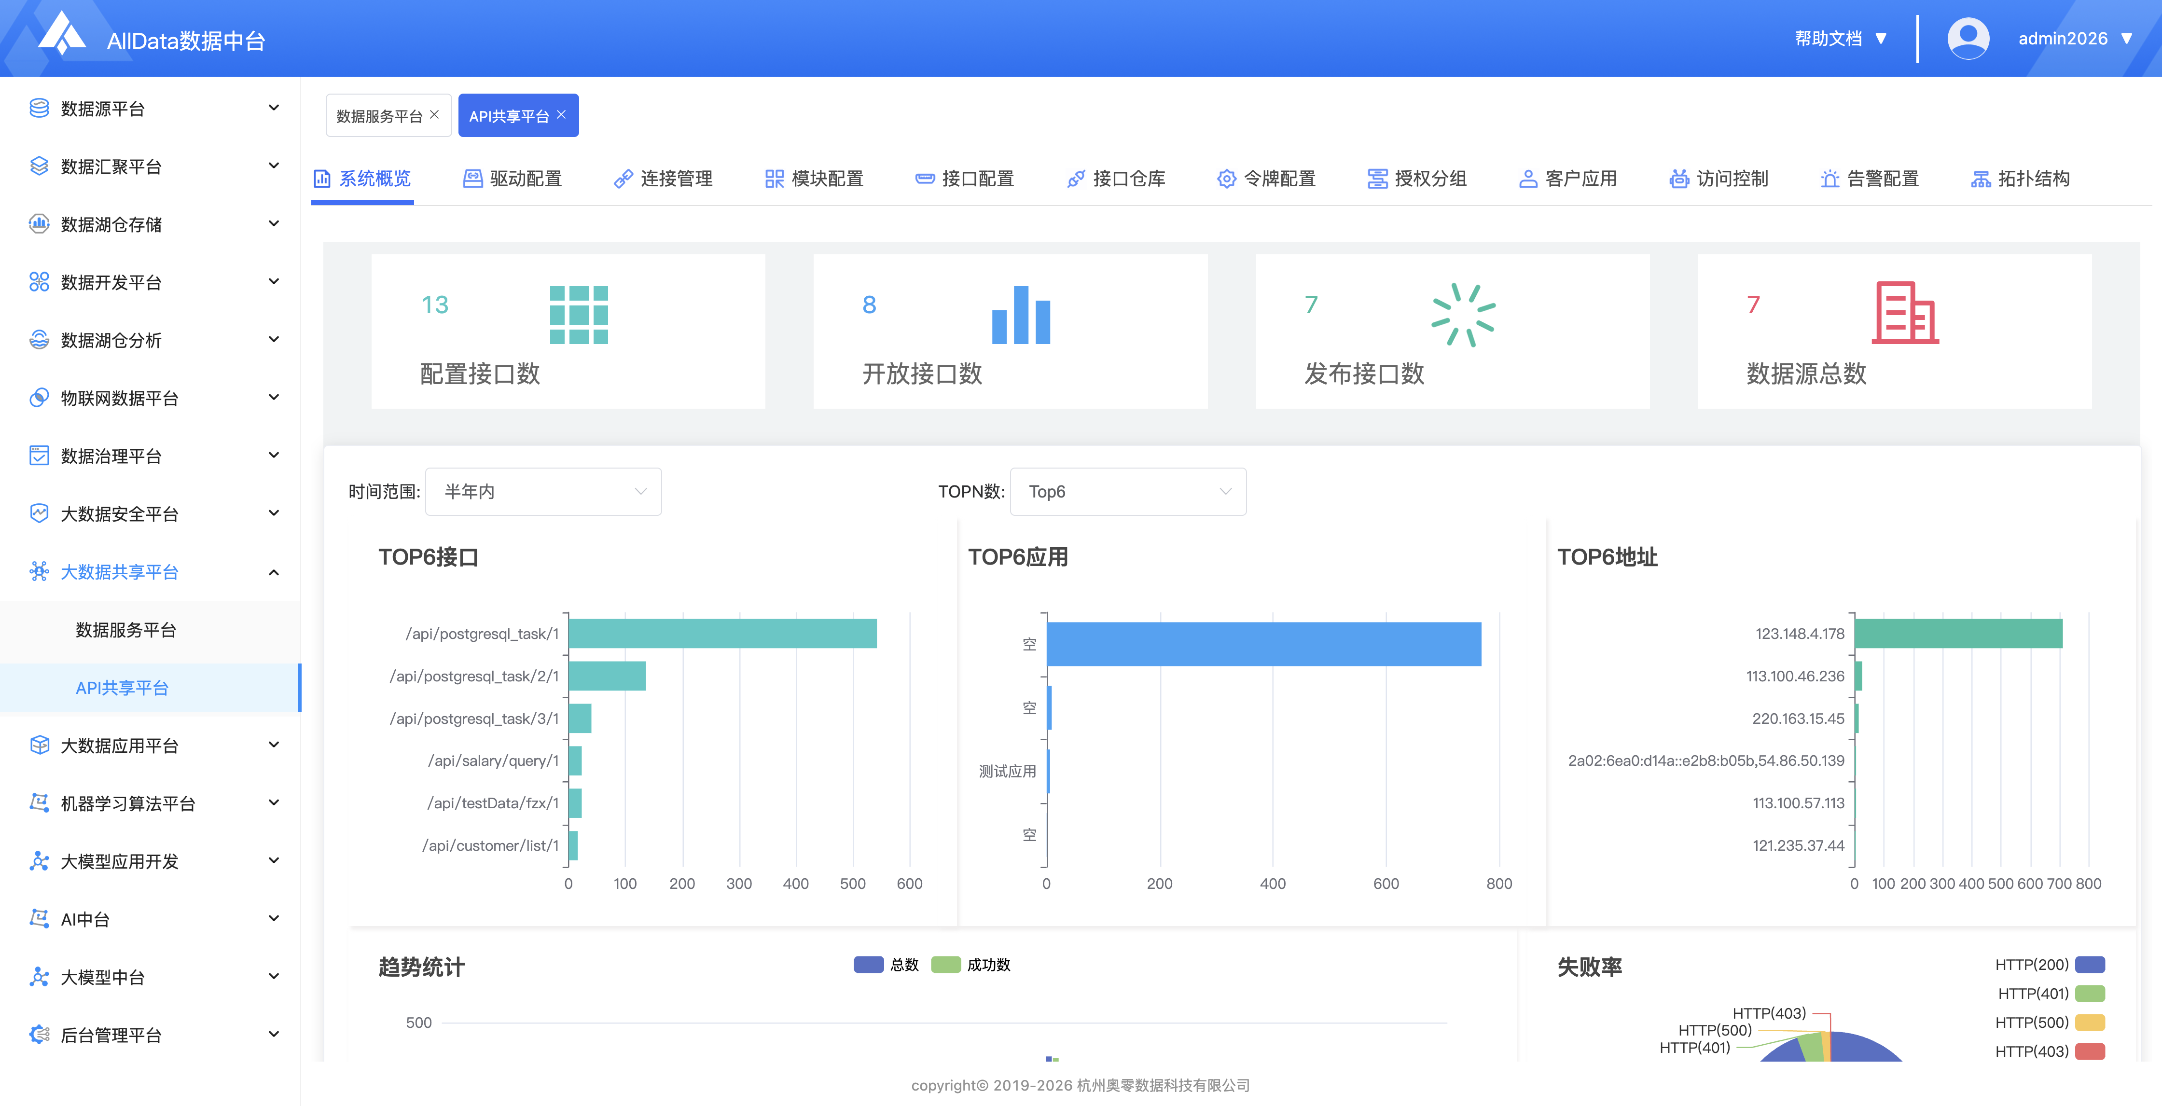This screenshot has width=2162, height=1106.
Task: Expand 数据治理平台 menu chevron
Action: (274, 456)
